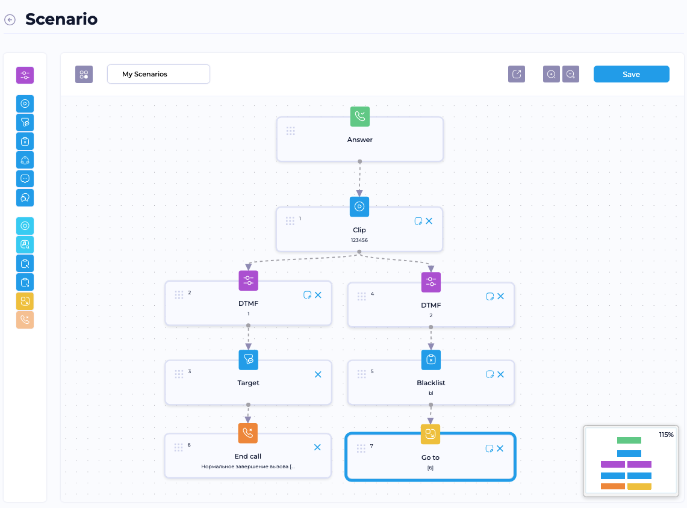The height and width of the screenshot is (508, 687).
Task: Zoom out of the scenario canvas
Action: point(570,74)
